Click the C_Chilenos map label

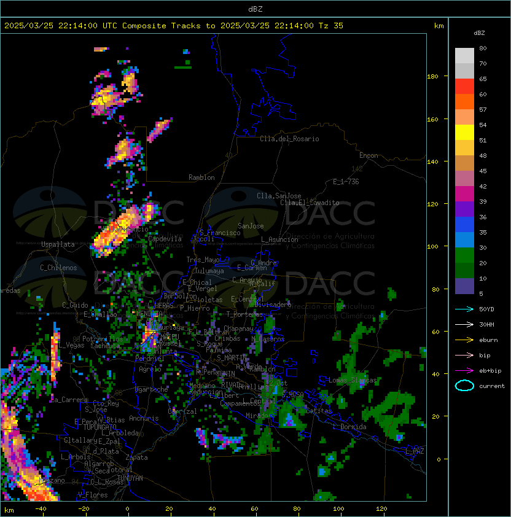point(58,268)
